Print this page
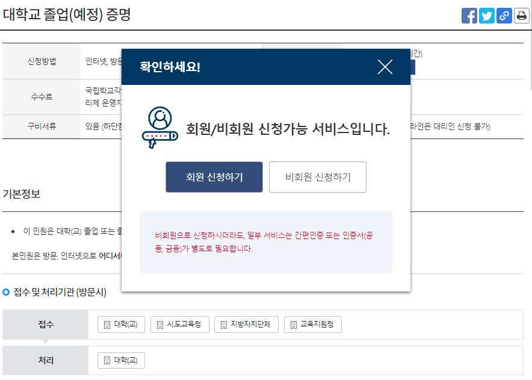This screenshot has height=380, width=532. coord(521,16)
